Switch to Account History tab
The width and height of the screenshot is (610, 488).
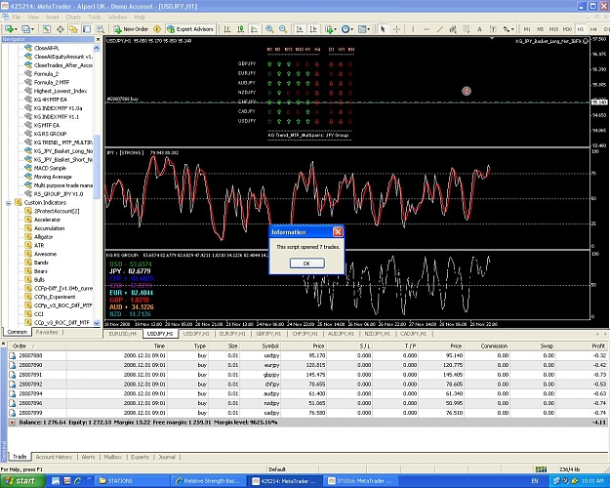(54, 457)
